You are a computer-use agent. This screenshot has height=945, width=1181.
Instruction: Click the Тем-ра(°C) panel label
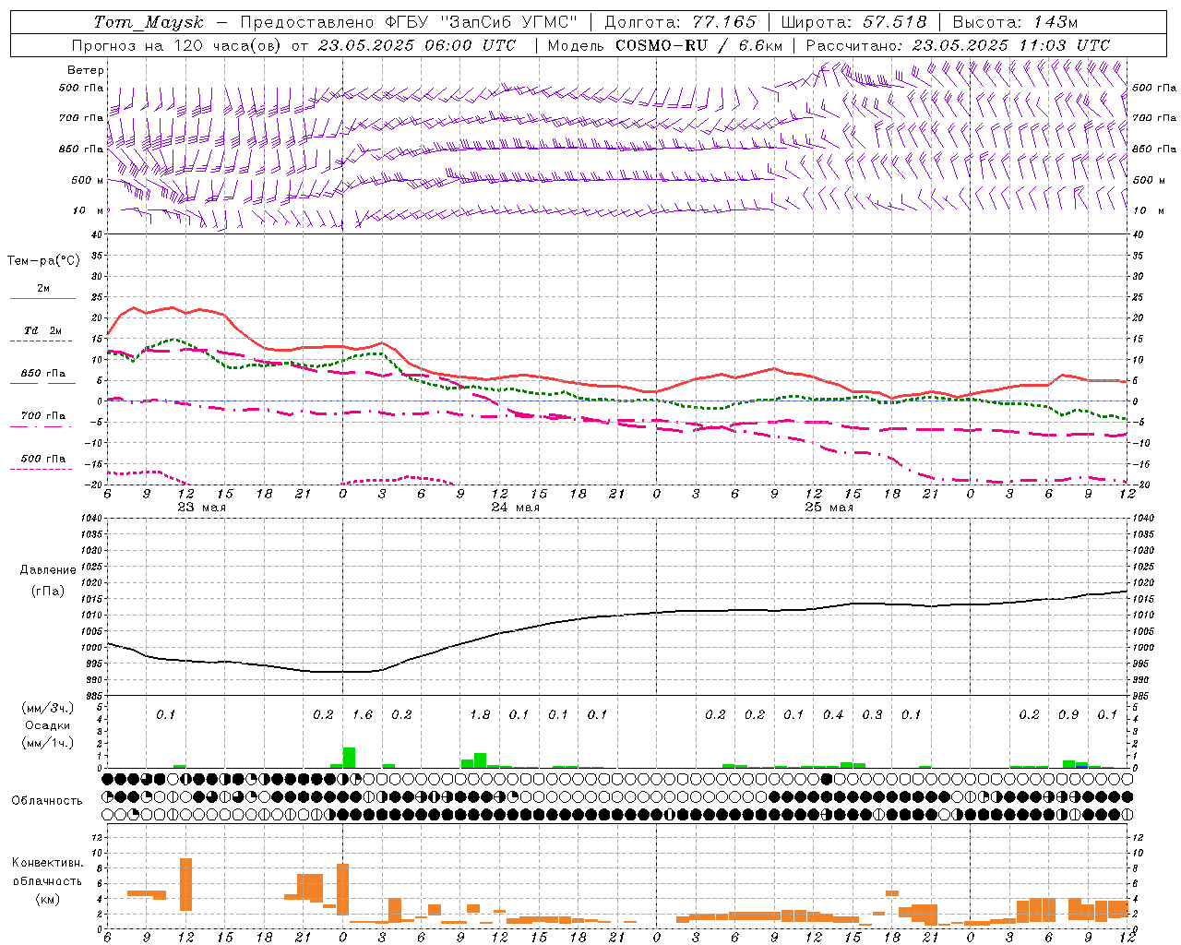[43, 261]
